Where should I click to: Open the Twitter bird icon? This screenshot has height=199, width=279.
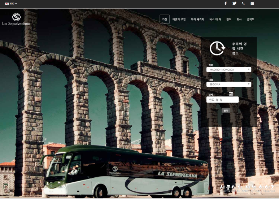point(234,3)
